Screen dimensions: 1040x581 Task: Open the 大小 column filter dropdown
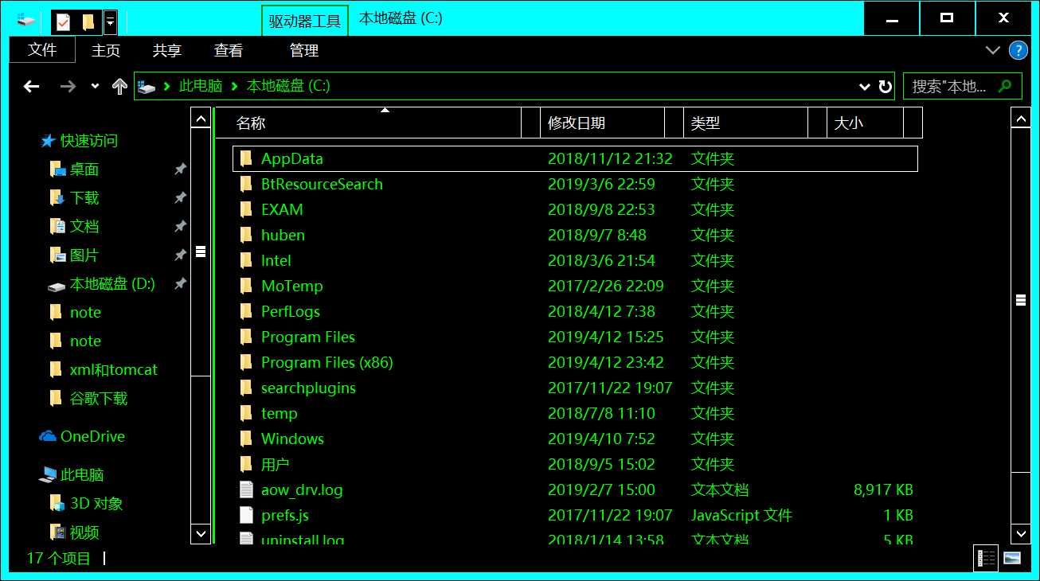pyautogui.click(x=913, y=123)
